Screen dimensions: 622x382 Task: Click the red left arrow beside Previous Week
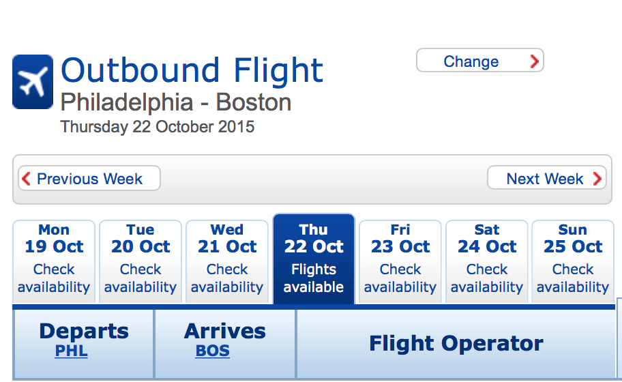pos(26,179)
